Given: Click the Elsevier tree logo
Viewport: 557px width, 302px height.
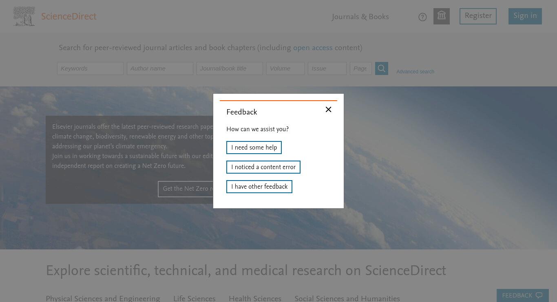Looking at the screenshot, I should [x=24, y=16].
